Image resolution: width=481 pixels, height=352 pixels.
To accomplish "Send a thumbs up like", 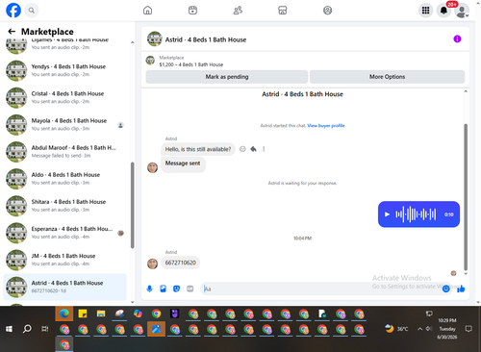I will 461,289.
